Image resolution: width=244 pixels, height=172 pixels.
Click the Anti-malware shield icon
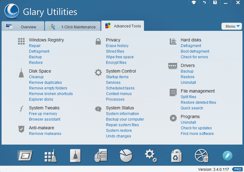(x=21, y=129)
